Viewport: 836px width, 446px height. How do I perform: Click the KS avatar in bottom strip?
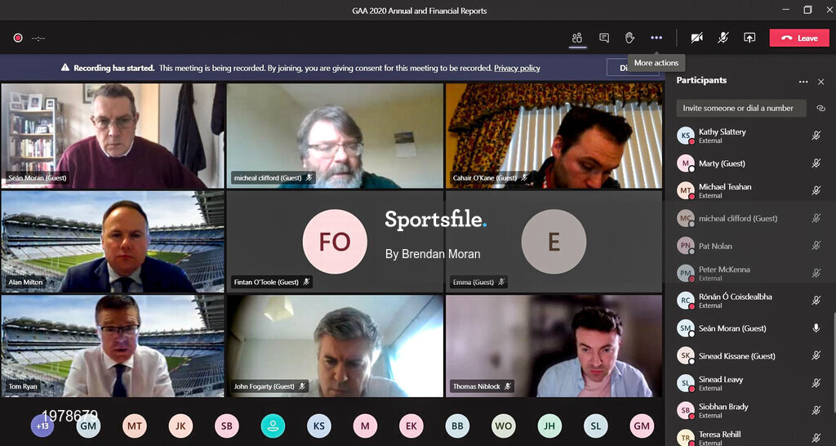tap(319, 426)
